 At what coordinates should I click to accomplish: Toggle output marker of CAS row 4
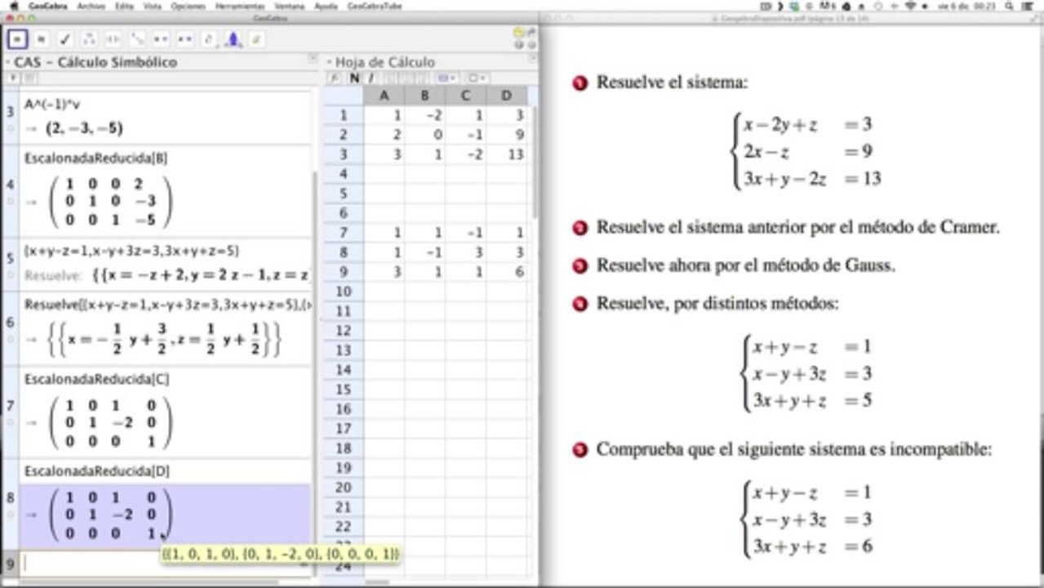(11, 202)
